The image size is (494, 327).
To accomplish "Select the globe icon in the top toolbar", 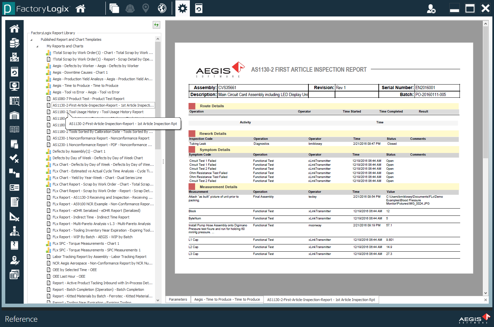I will click(161, 8).
